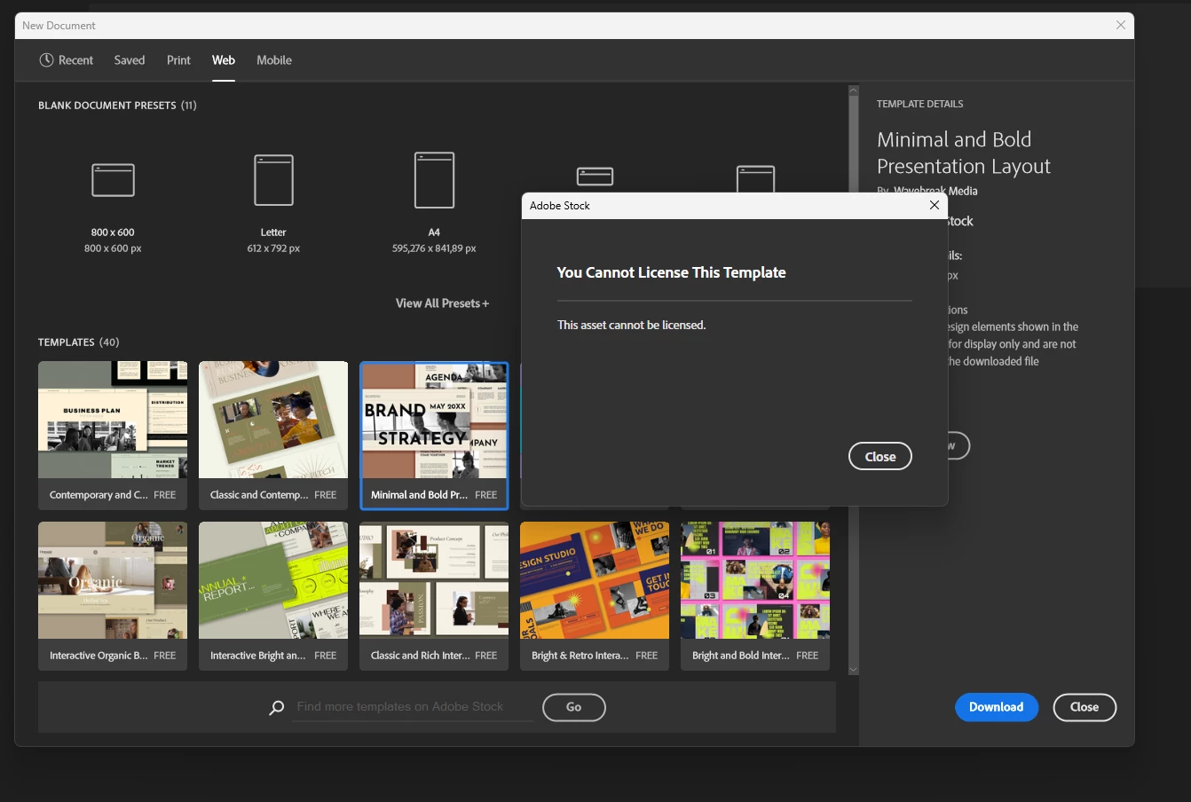
Task: Switch to the Print tab
Action: click(x=178, y=60)
